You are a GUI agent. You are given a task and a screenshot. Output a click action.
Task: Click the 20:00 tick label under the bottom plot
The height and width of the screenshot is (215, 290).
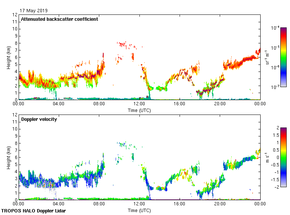(x=220, y=204)
